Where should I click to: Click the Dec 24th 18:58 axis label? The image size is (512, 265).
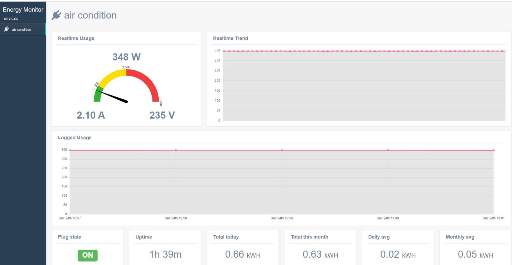coord(176,218)
